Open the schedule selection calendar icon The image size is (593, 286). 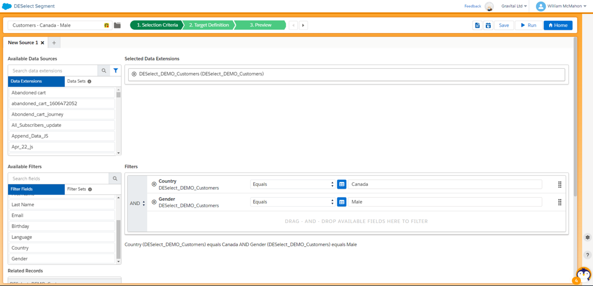[488, 25]
